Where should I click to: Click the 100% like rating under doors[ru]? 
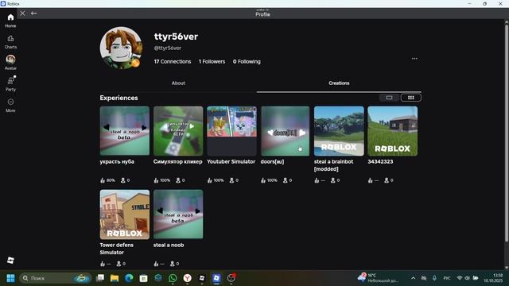pos(269,180)
